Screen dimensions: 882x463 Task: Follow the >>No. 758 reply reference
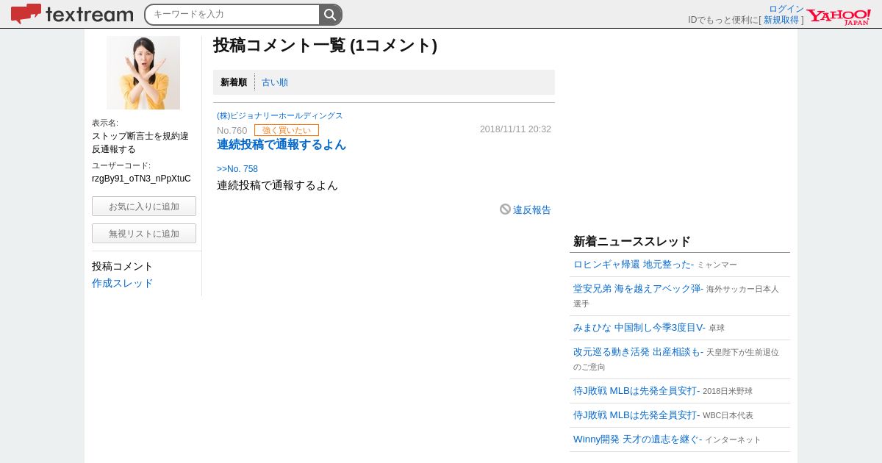pos(237,169)
